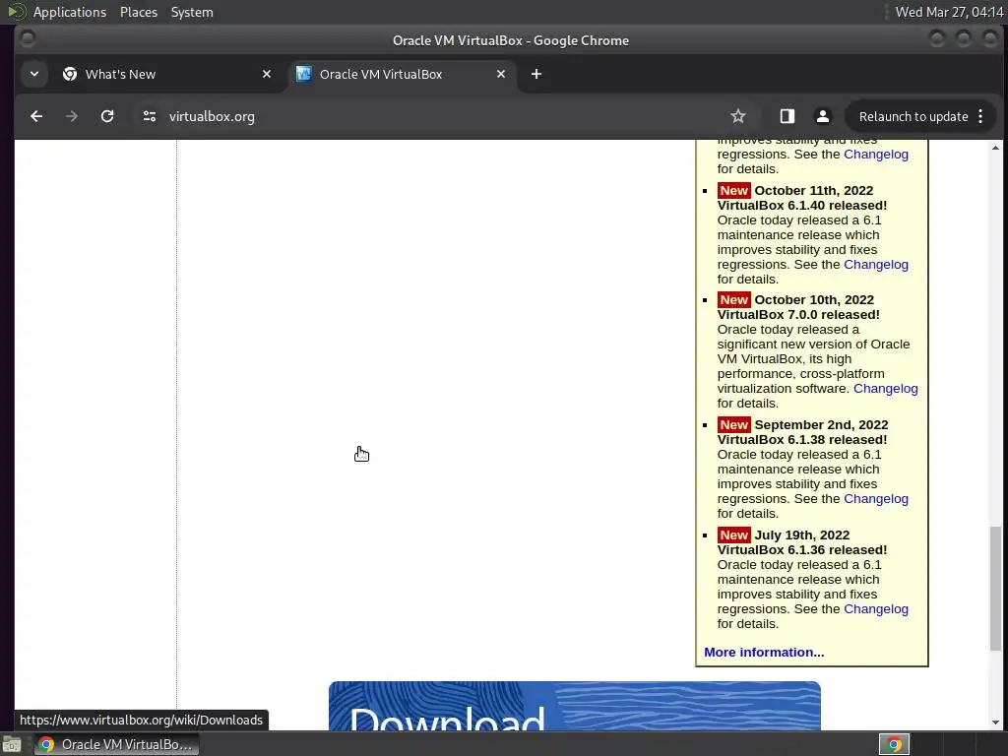Screen dimensions: 1008x756
Task: Click the Applications menu logo icon
Action: [x=16, y=12]
